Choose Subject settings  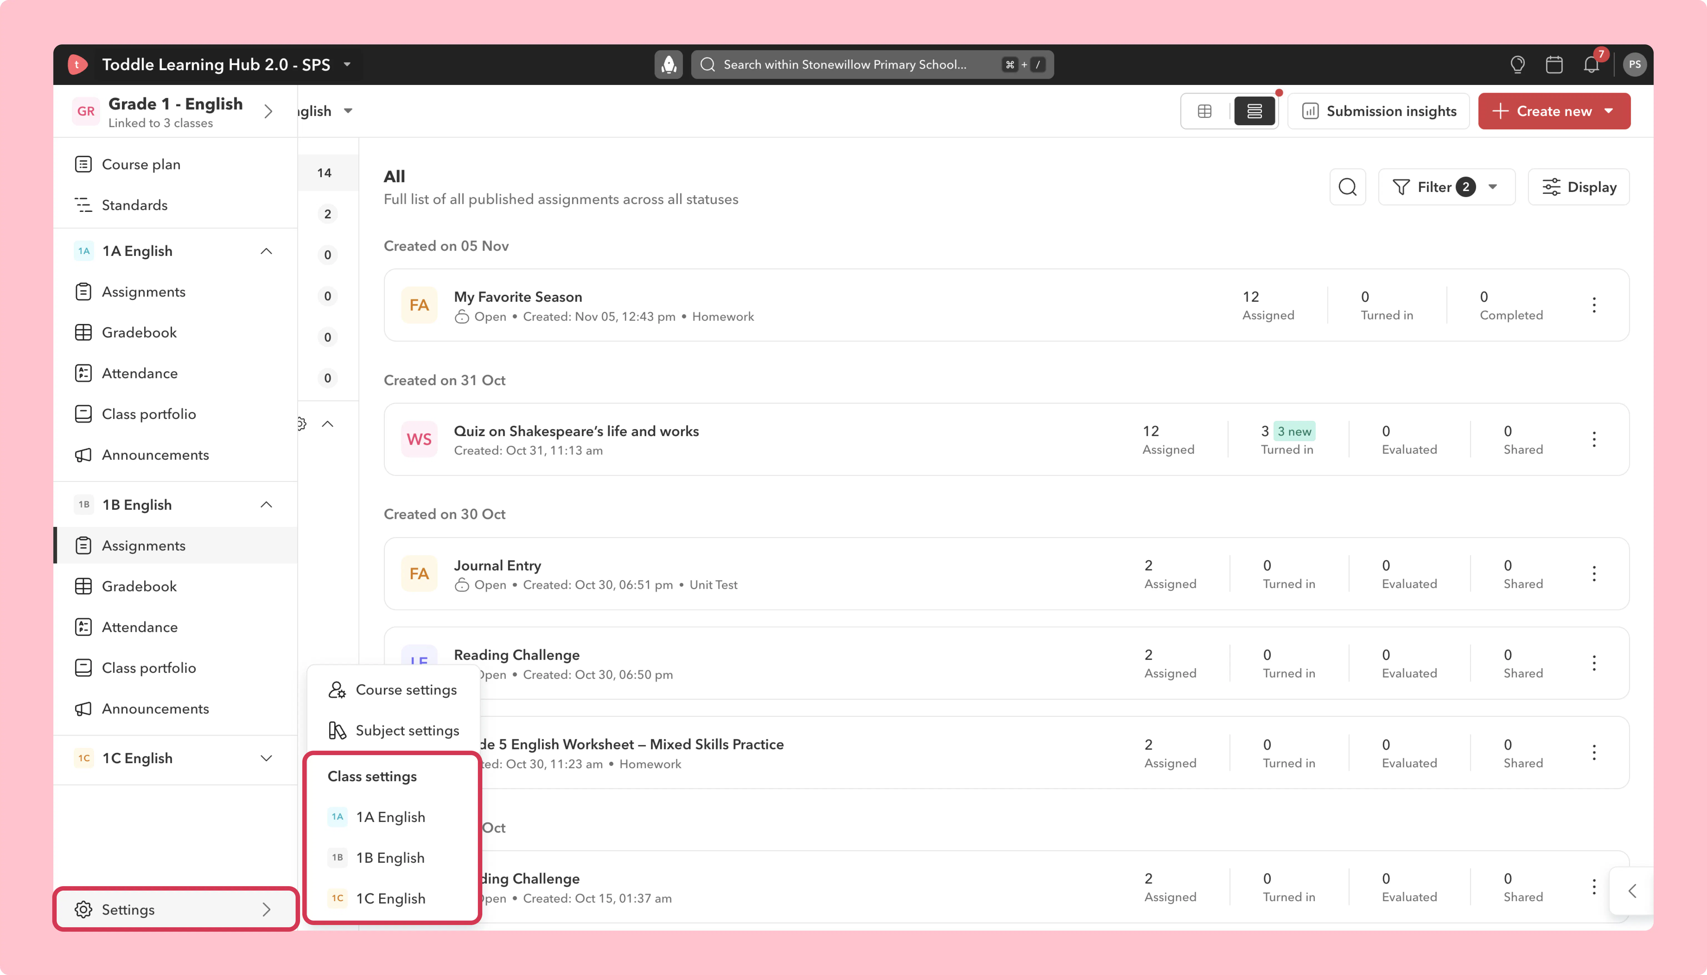click(x=393, y=731)
